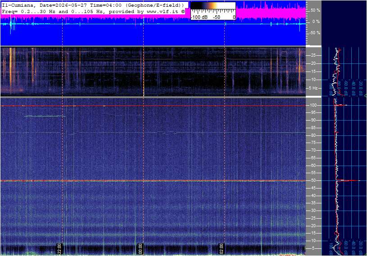Click the 60 Hz frequency axis label
Screen dimensions: 367x256
pyautogui.click(x=313, y=166)
